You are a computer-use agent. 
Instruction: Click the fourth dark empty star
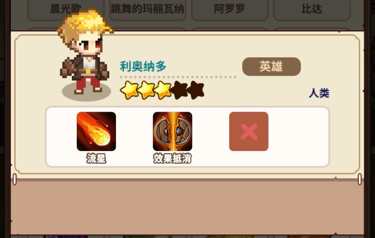180,90
